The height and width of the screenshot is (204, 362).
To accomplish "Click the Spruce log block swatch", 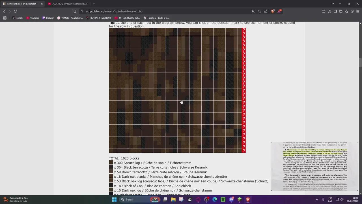I will pos(111,162).
